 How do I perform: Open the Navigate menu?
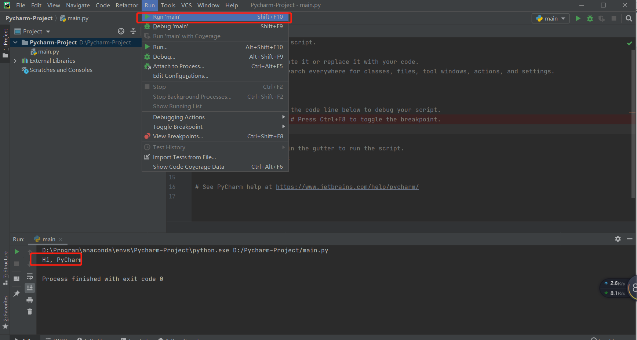[78, 5]
